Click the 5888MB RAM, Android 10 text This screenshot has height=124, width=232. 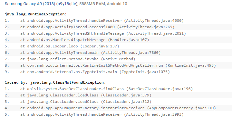[103, 4]
